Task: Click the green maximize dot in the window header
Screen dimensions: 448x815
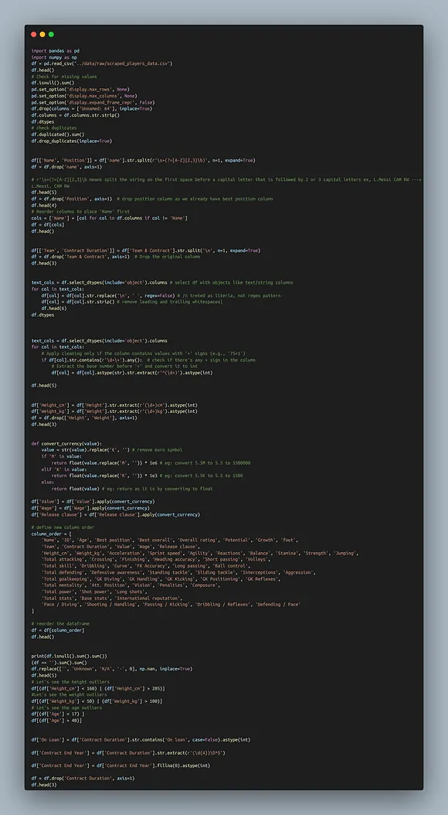Action: click(51, 34)
